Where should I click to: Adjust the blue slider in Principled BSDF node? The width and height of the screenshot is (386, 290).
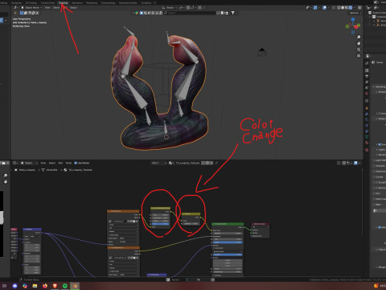pyautogui.click(x=228, y=242)
